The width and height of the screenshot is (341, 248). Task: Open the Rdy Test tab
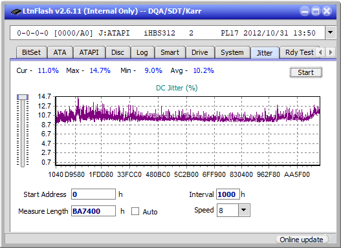pyautogui.click(x=299, y=52)
